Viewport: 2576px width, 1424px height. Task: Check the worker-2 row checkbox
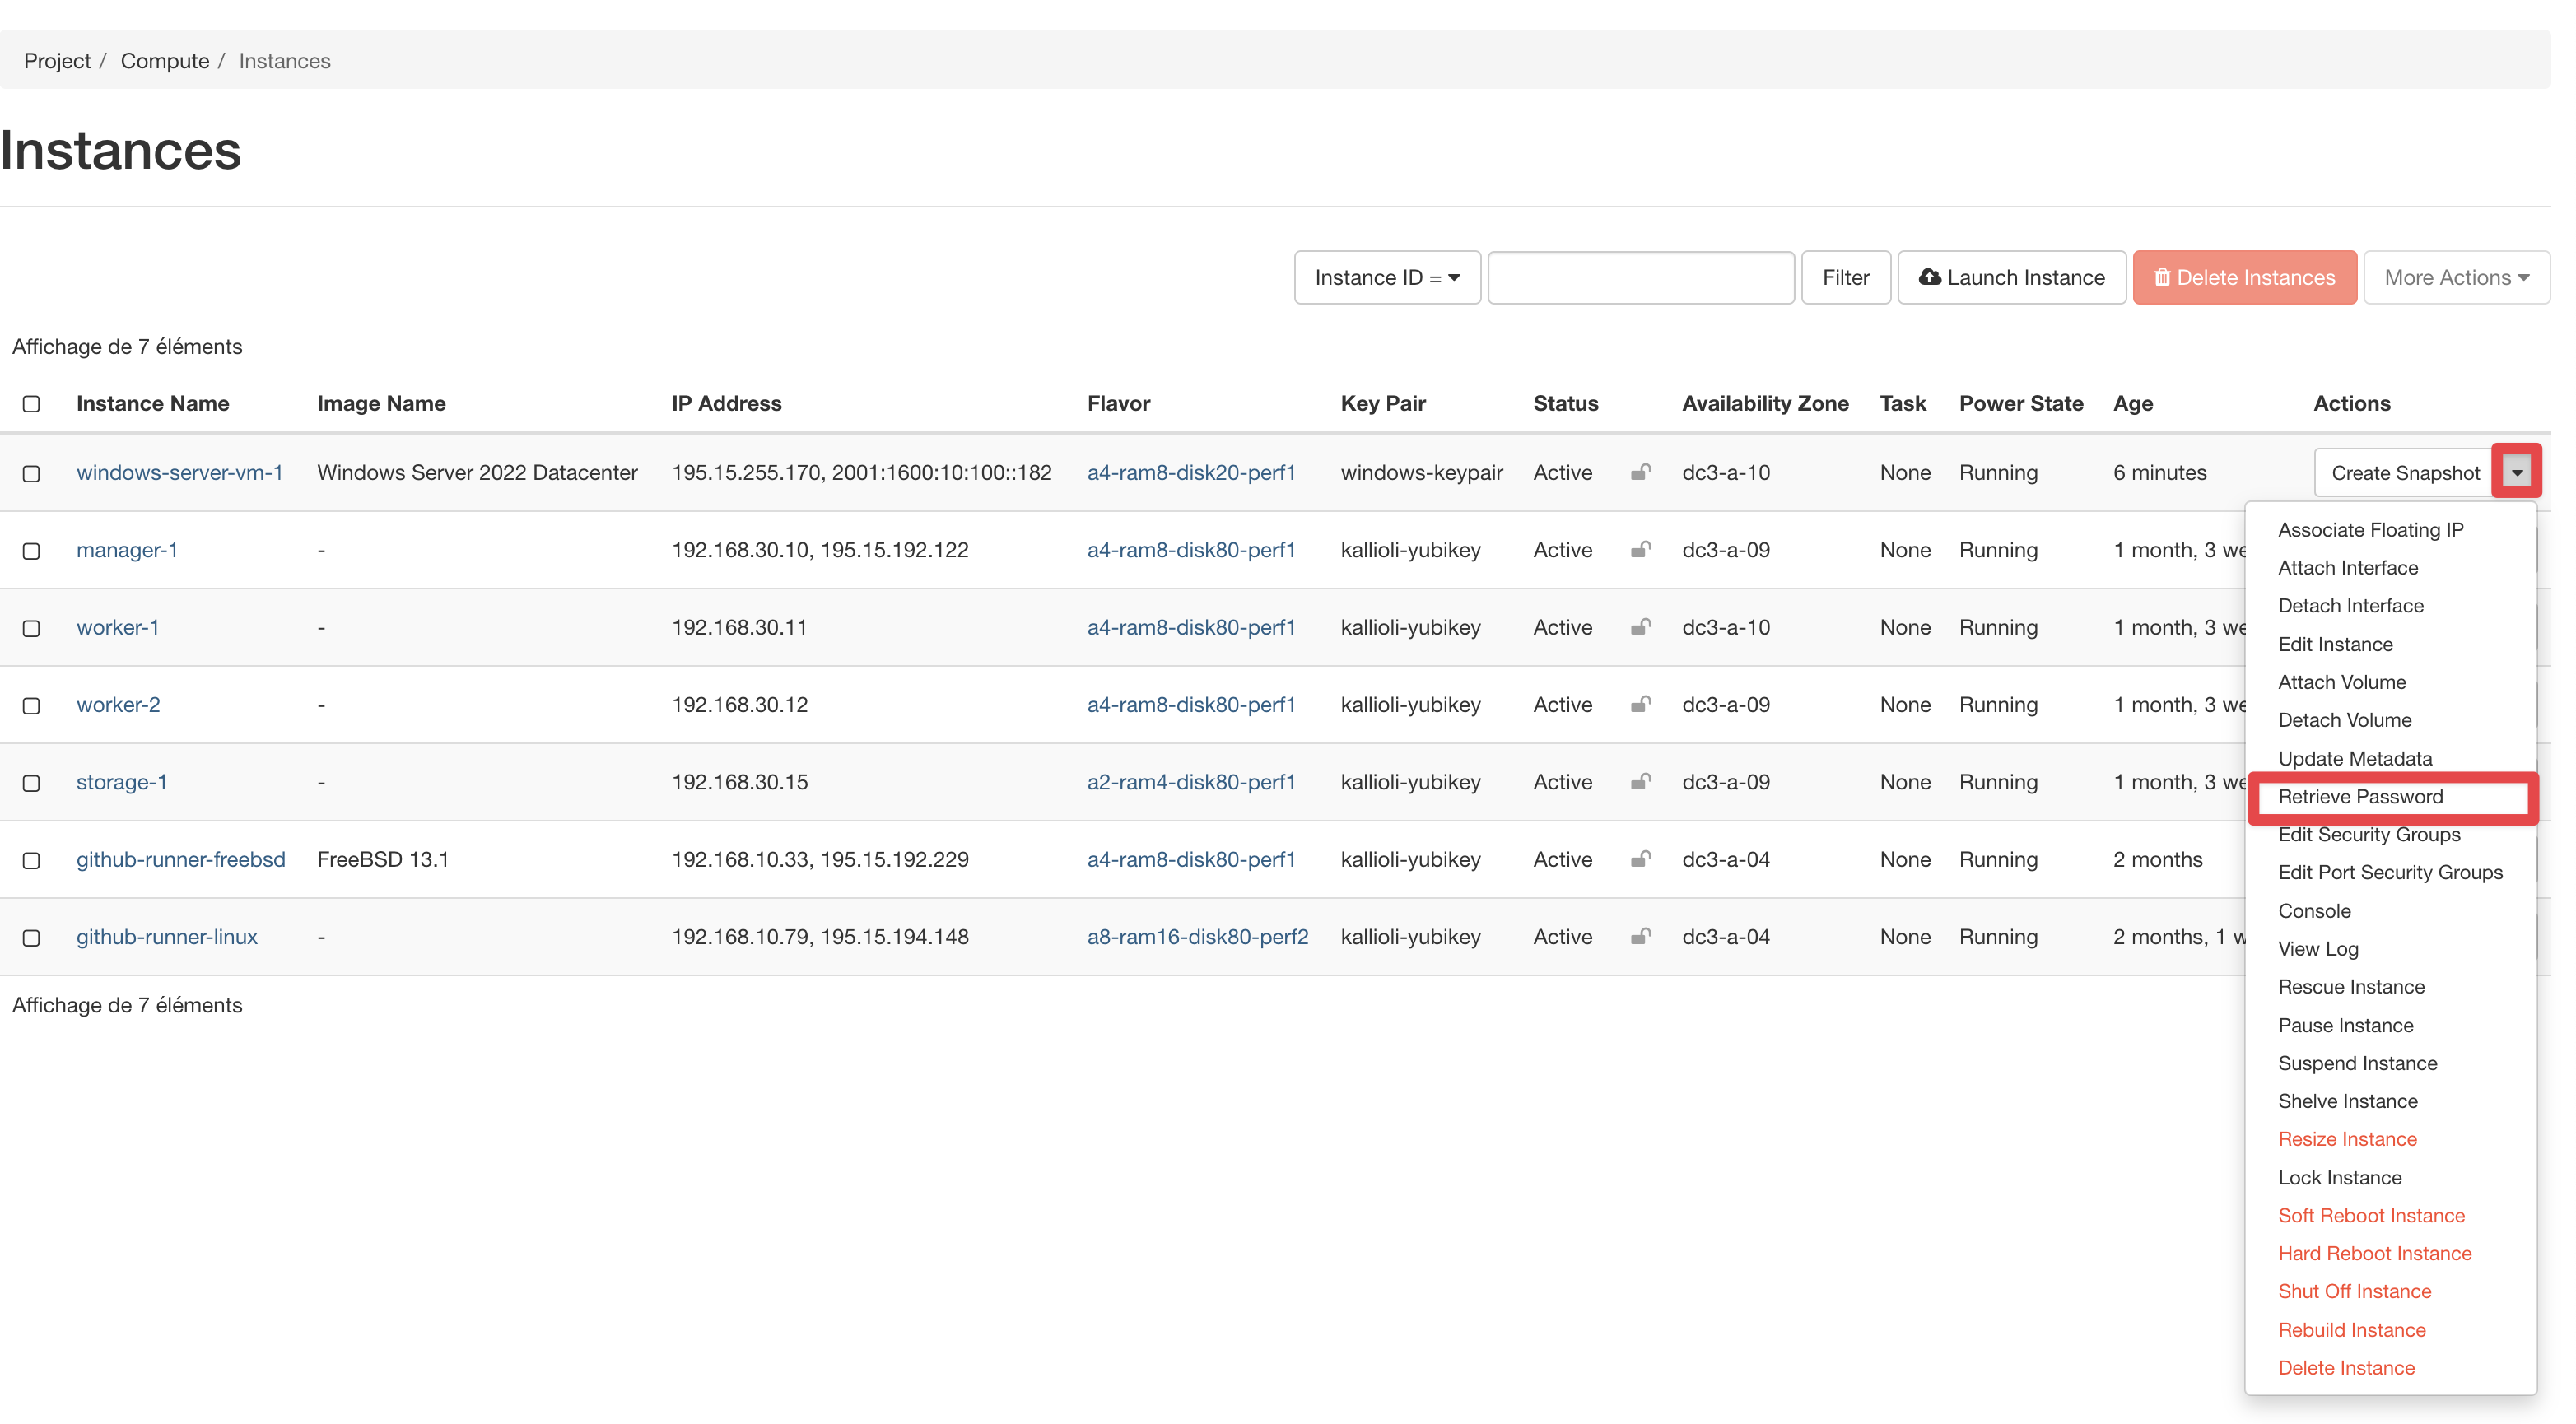pyautogui.click(x=31, y=705)
